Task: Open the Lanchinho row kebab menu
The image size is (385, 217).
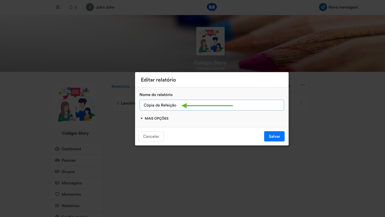Action: [301, 103]
